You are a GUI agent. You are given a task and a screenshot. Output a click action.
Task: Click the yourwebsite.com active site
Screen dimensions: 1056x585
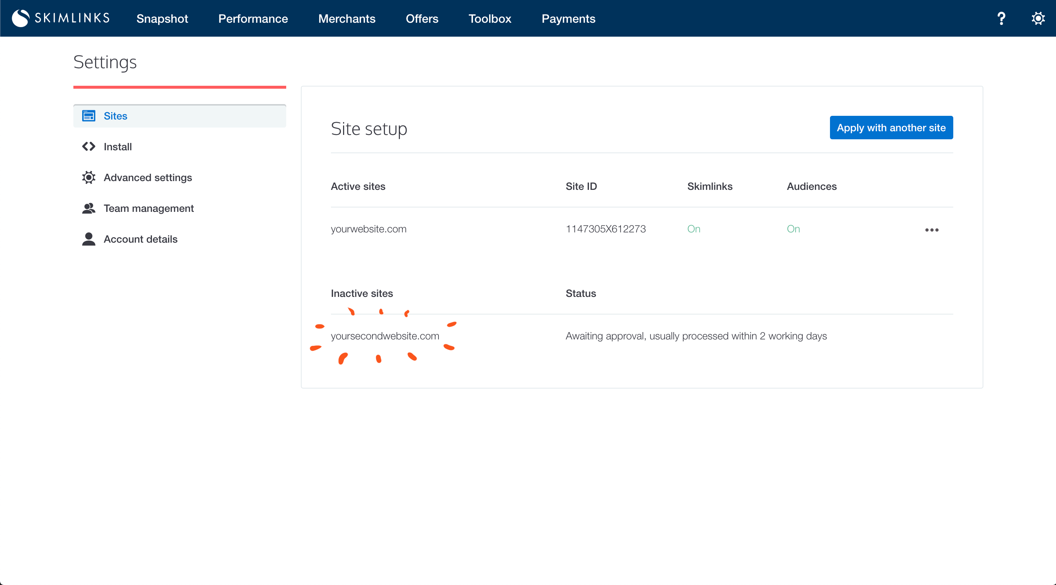[x=368, y=229]
